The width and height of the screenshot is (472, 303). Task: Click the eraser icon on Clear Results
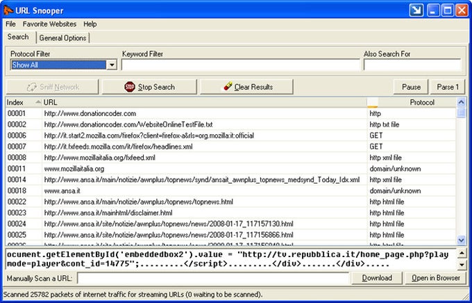228,87
